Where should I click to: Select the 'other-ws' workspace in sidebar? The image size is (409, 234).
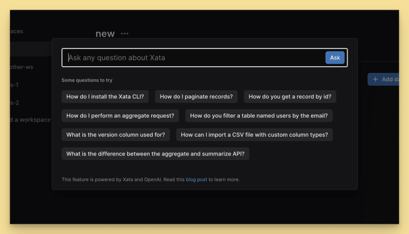21,67
